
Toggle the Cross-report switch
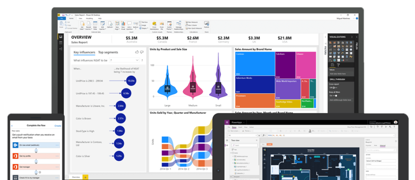click(x=335, y=87)
